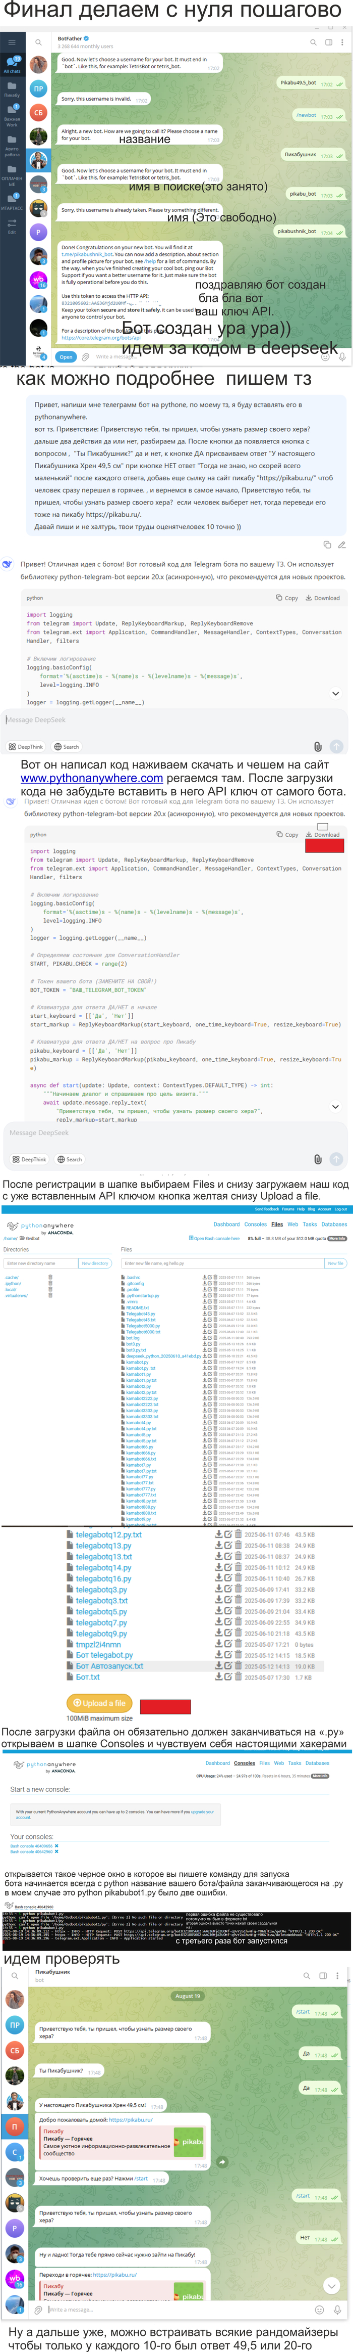Screen dimensions: 353x2352
Task: Jump to latest message in Пикабушник chat
Action: [x=332, y=2285]
